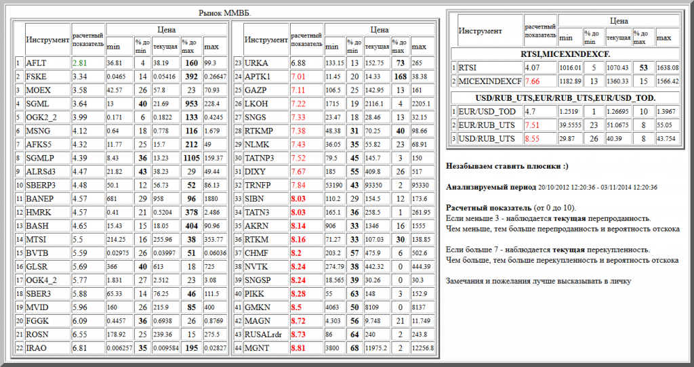694x367 pixels.
Task: Click the GAZP ticker cell
Action: (x=256, y=91)
